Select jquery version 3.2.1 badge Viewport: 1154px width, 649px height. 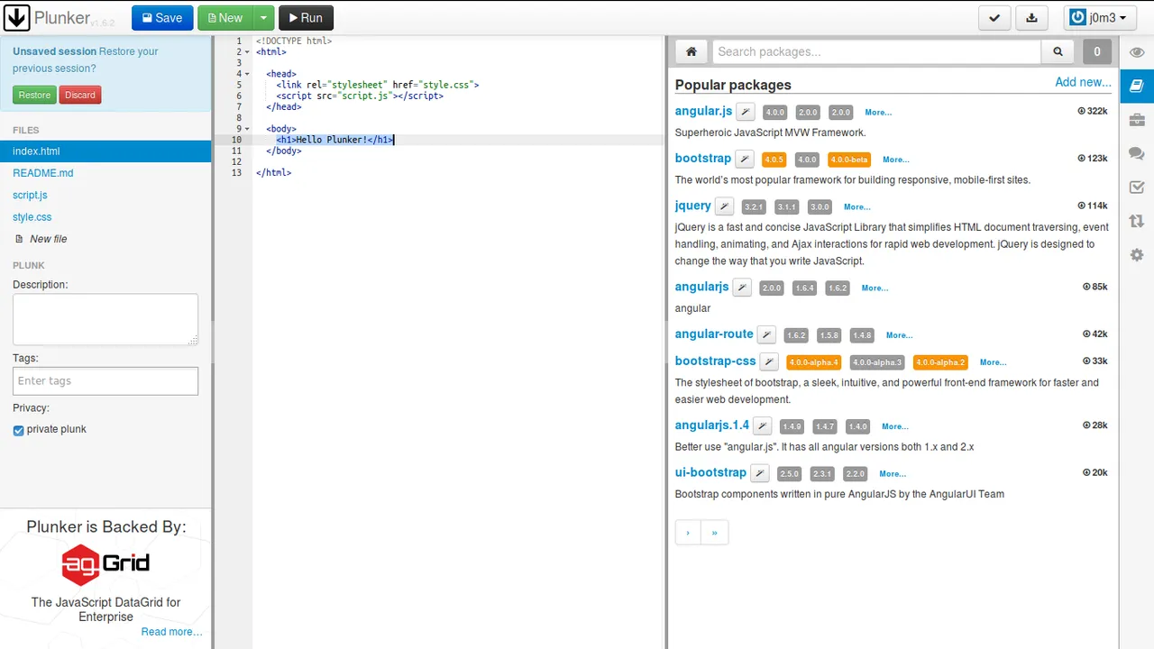(x=754, y=206)
